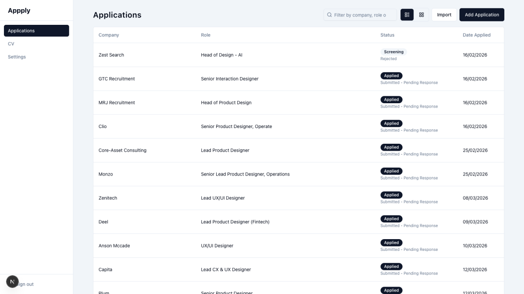Click Senior Product Designer, Operate role
Image resolution: width=524 pixels, height=294 pixels.
(236, 126)
